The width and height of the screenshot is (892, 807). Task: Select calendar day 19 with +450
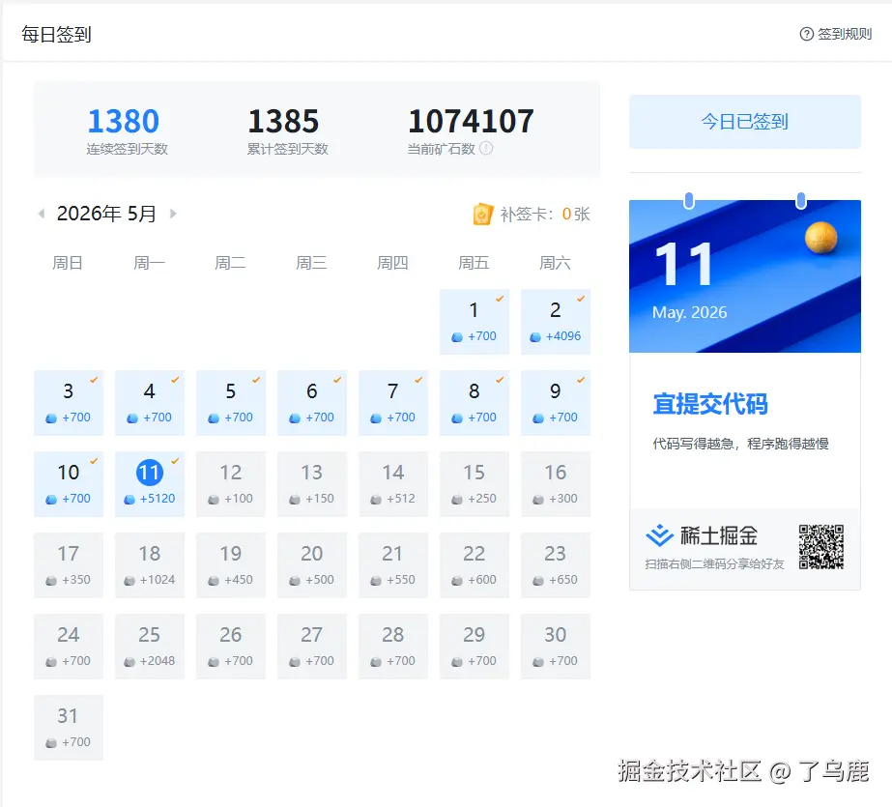(x=231, y=565)
